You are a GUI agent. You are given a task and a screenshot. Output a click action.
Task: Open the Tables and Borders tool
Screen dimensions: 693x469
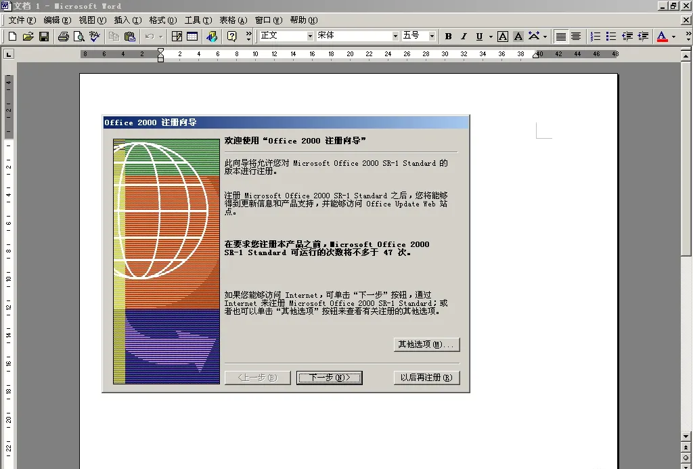(x=177, y=37)
